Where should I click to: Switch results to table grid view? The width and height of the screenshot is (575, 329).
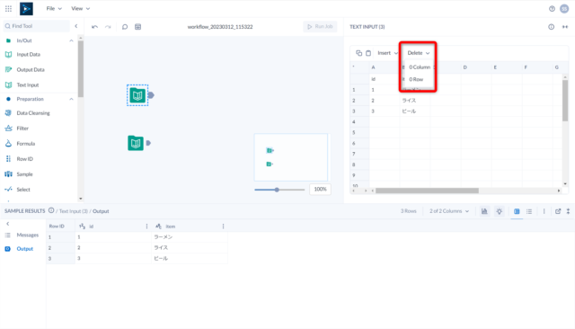517,211
